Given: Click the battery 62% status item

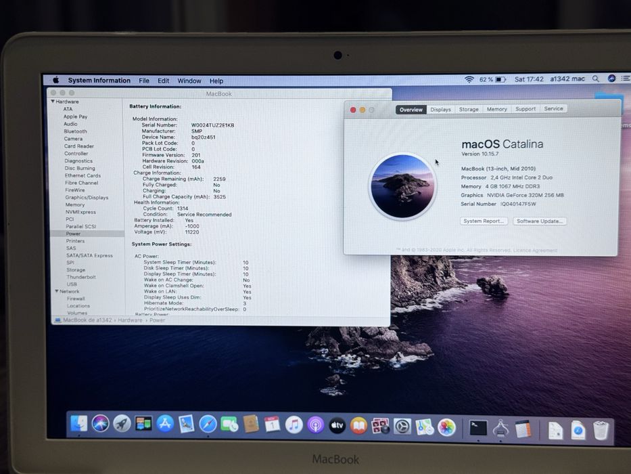Looking at the screenshot, I should pos(492,79).
